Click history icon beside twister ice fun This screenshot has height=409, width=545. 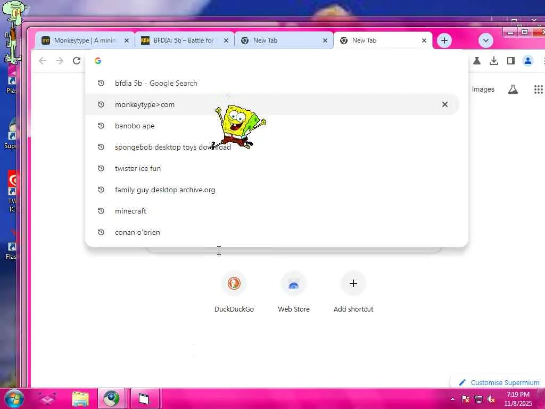[101, 168]
